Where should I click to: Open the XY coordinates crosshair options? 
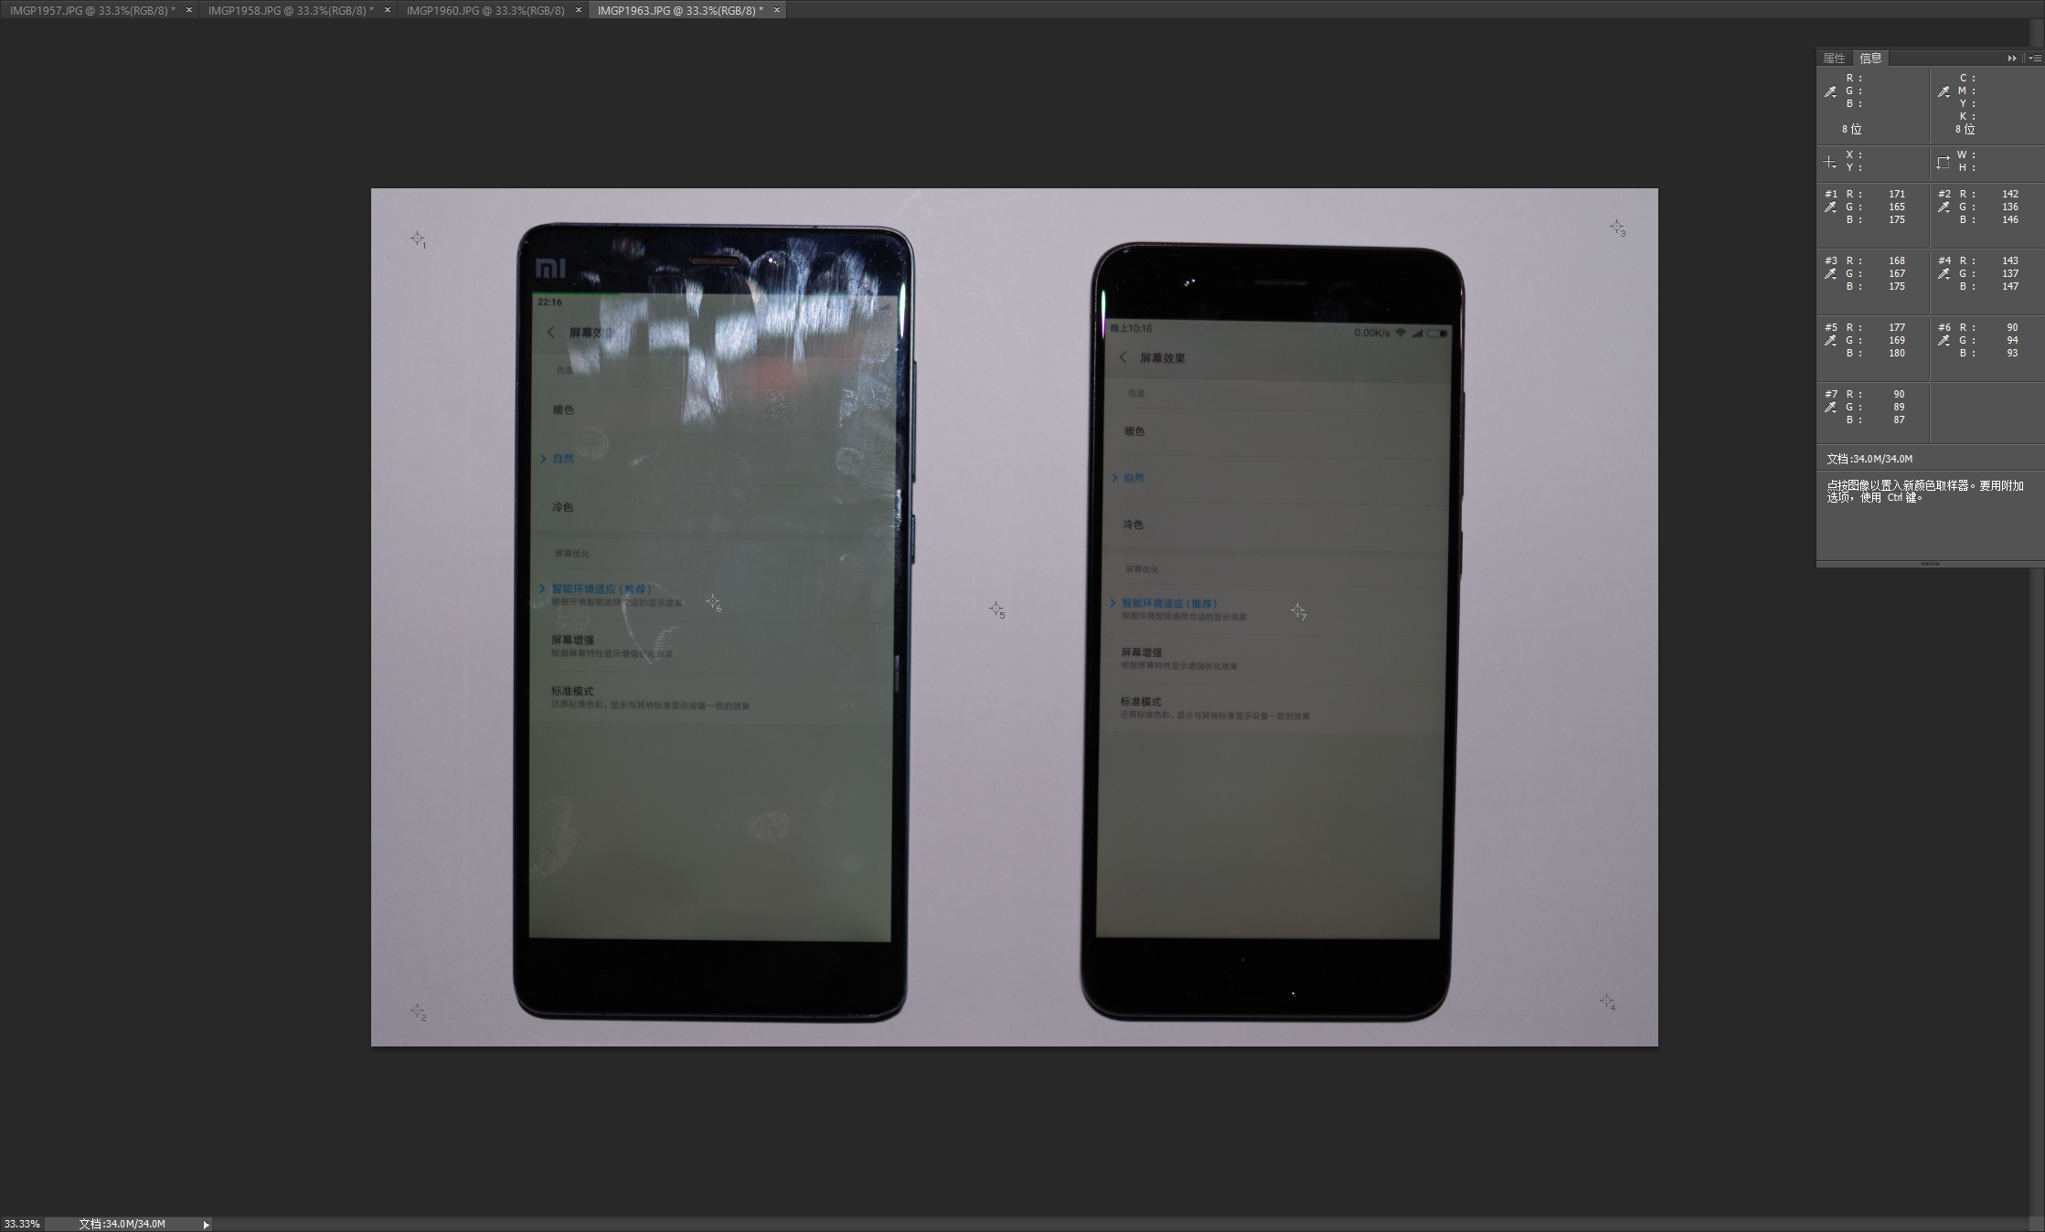(x=1830, y=162)
